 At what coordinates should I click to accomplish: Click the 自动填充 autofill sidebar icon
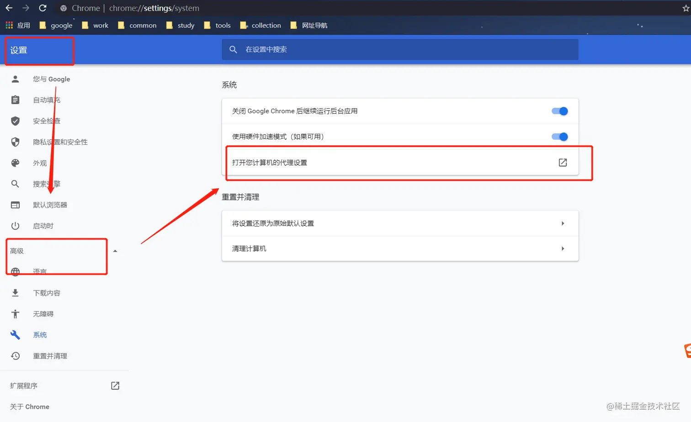click(x=15, y=100)
